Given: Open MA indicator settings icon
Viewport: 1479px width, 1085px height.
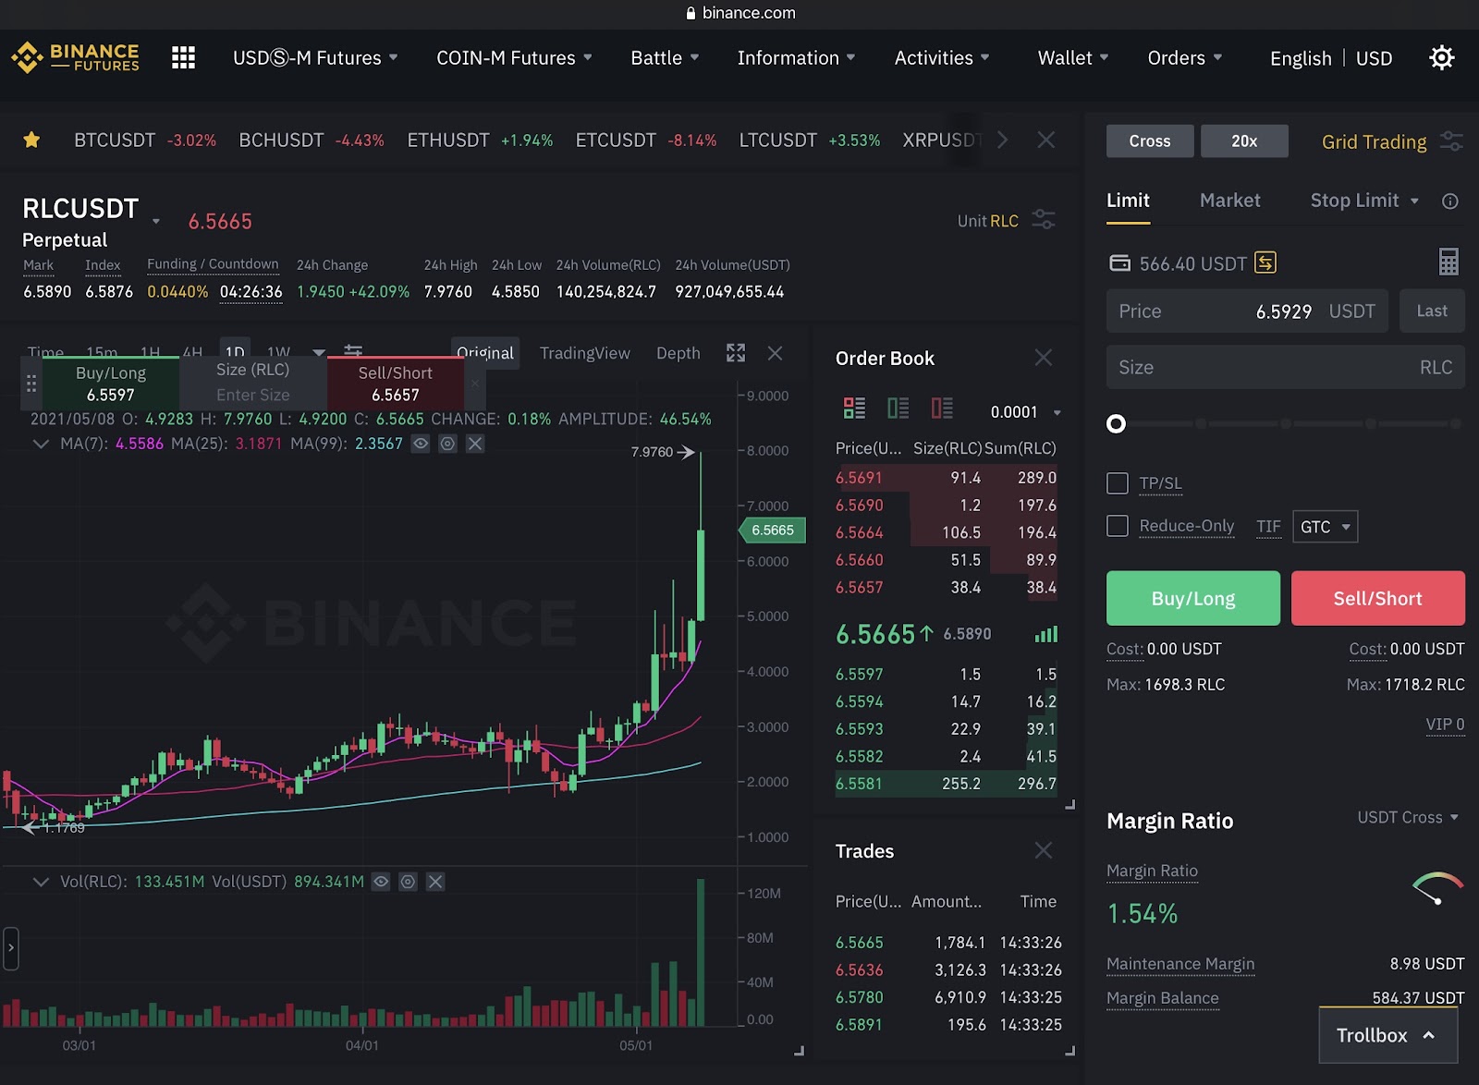Looking at the screenshot, I should 447,444.
